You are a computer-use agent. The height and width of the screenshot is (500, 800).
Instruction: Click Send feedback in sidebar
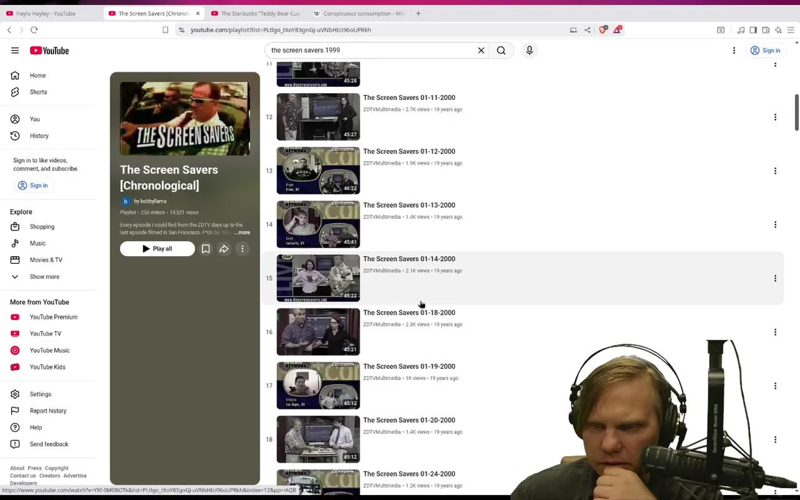point(49,444)
